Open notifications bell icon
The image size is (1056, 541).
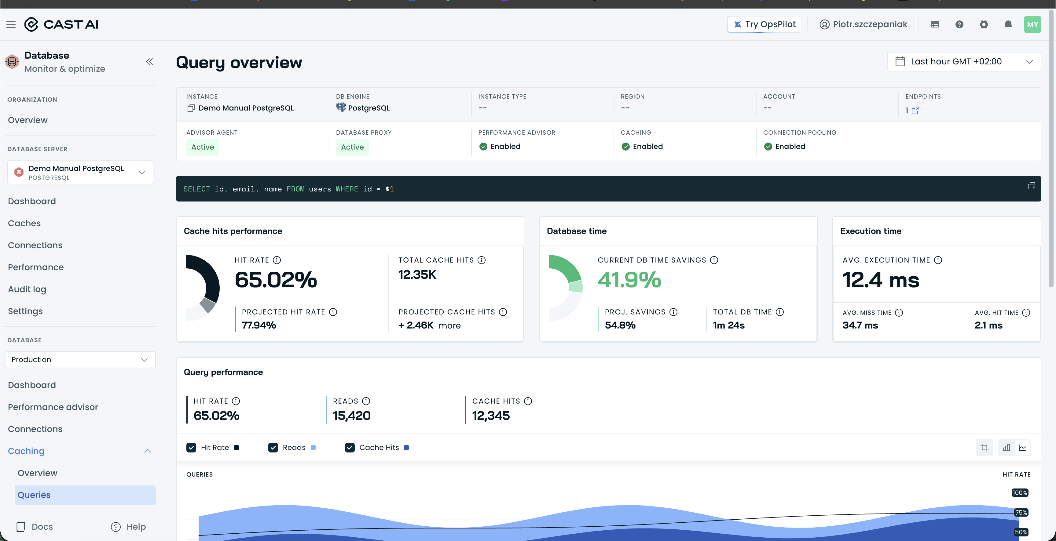coord(1008,24)
